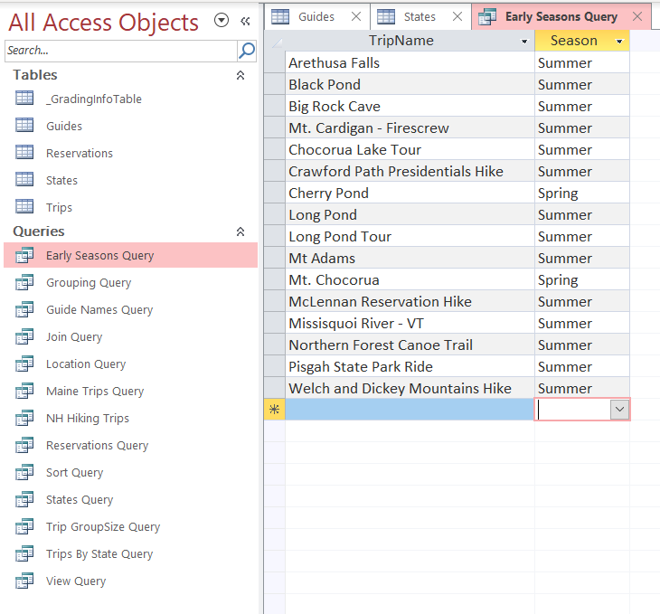Click the Arethusa Falls cell
The image size is (660, 614).
click(x=410, y=62)
